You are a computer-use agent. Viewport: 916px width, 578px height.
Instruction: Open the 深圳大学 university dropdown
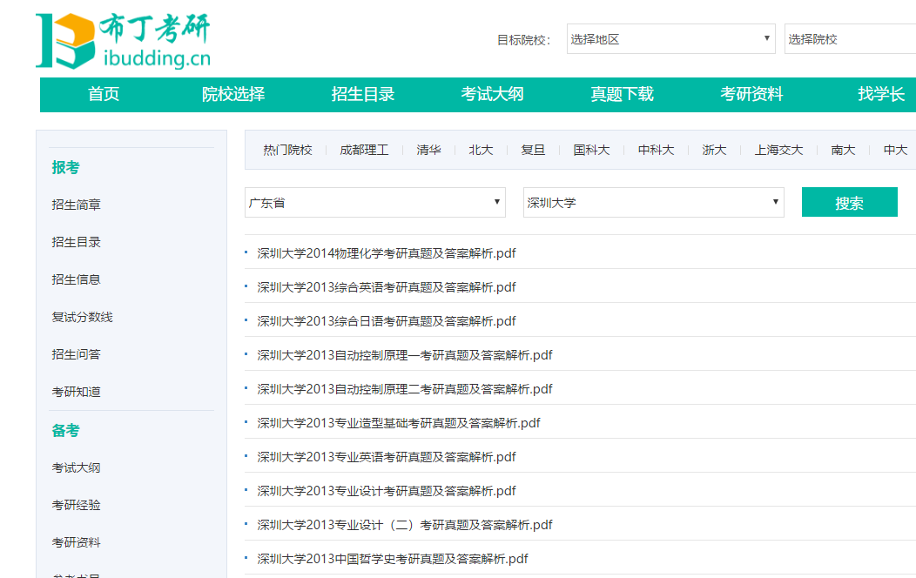653,203
